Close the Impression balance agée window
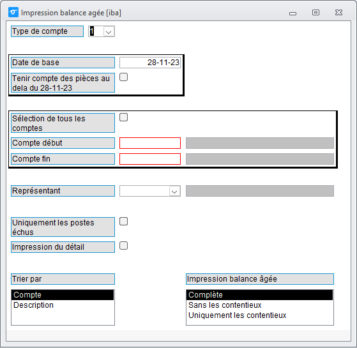Viewport: 357px width, 348px height. point(338,12)
